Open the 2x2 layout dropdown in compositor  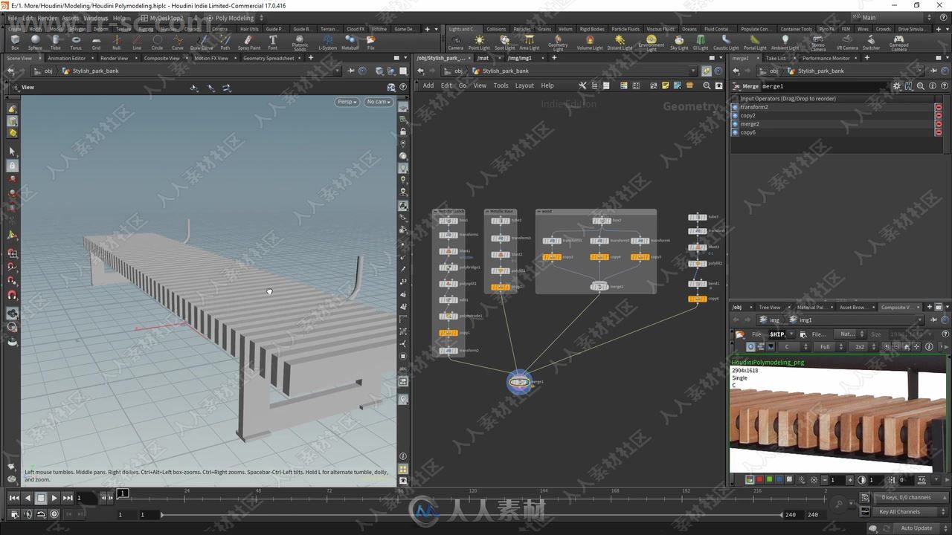863,347
